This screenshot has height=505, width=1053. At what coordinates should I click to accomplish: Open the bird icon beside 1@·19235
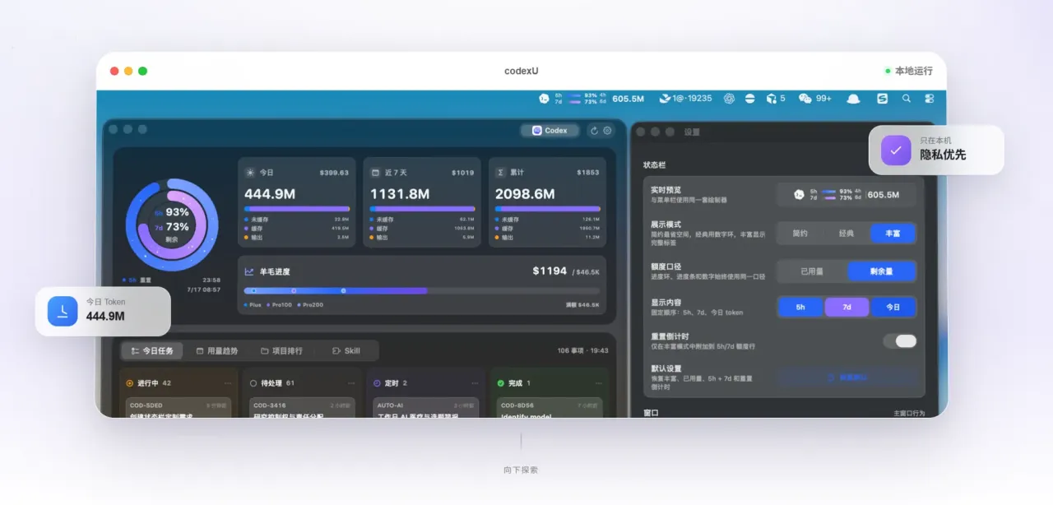click(x=666, y=99)
